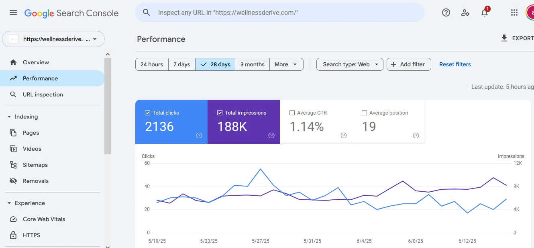Click the EXPORT button label
Image resolution: width=534 pixels, height=248 pixels.
pyautogui.click(x=523, y=38)
